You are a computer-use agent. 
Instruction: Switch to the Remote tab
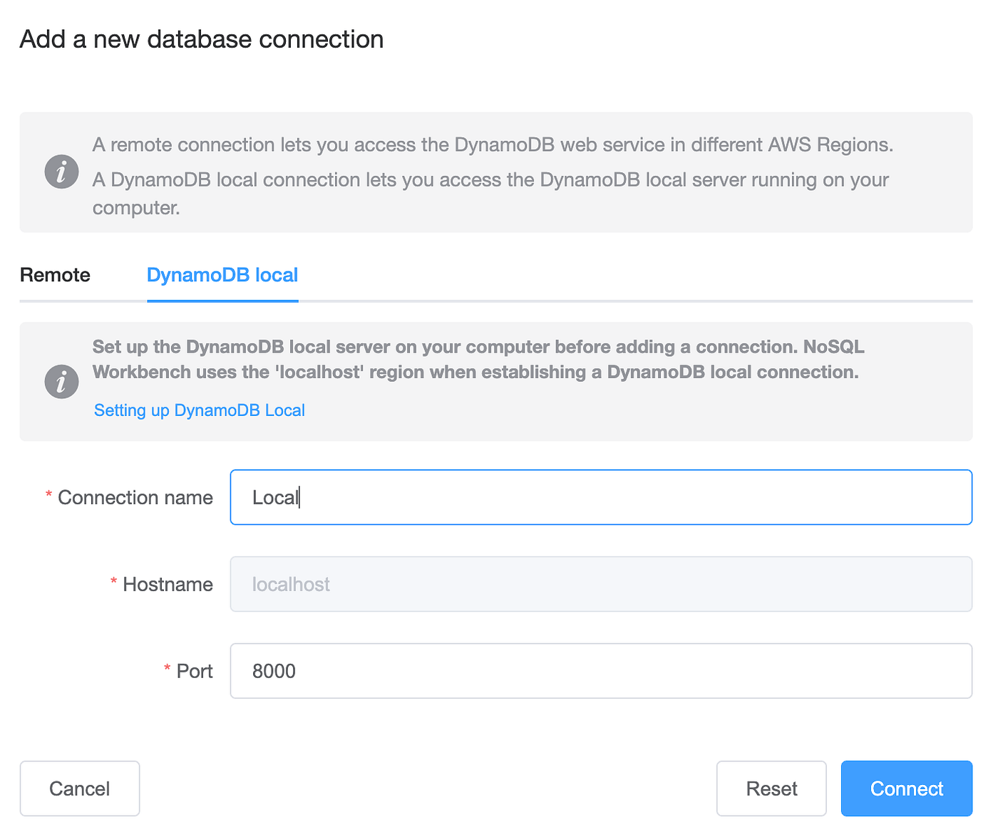point(55,275)
